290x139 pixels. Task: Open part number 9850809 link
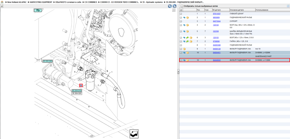click(216, 17)
